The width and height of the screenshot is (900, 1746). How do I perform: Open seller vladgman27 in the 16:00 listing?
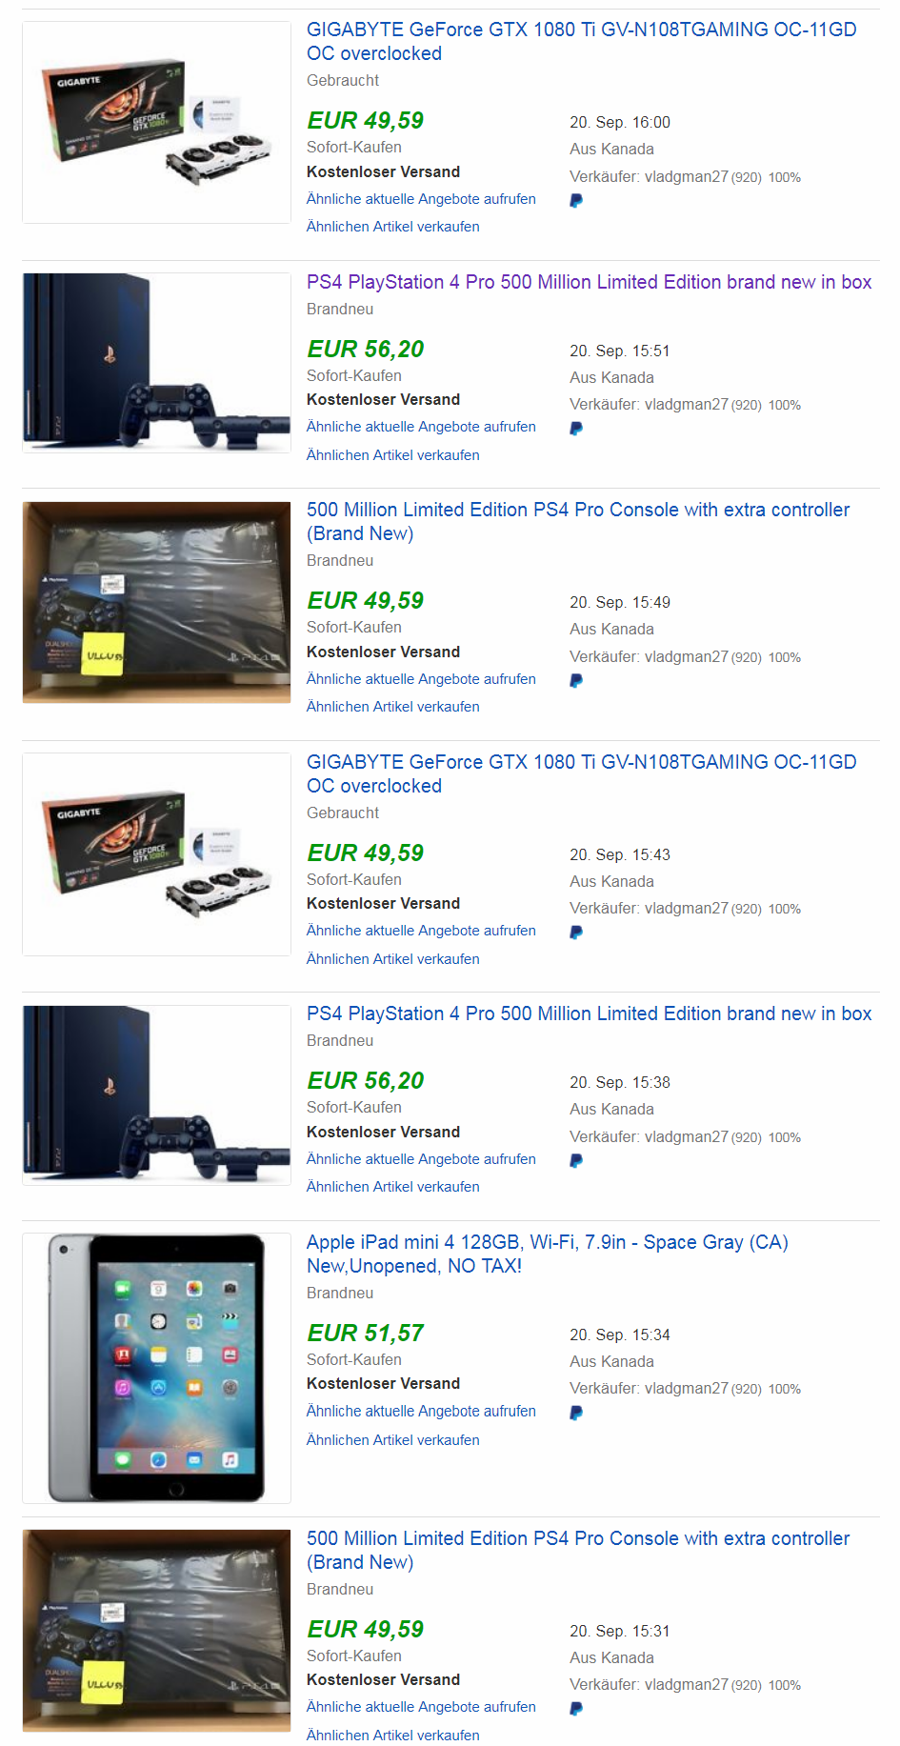tap(686, 177)
